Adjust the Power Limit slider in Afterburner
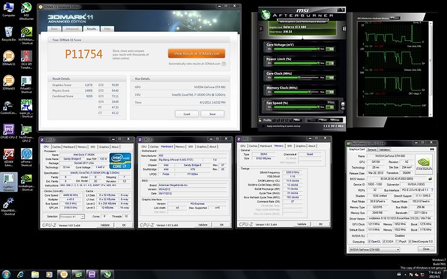 pyautogui.click(x=296, y=63)
